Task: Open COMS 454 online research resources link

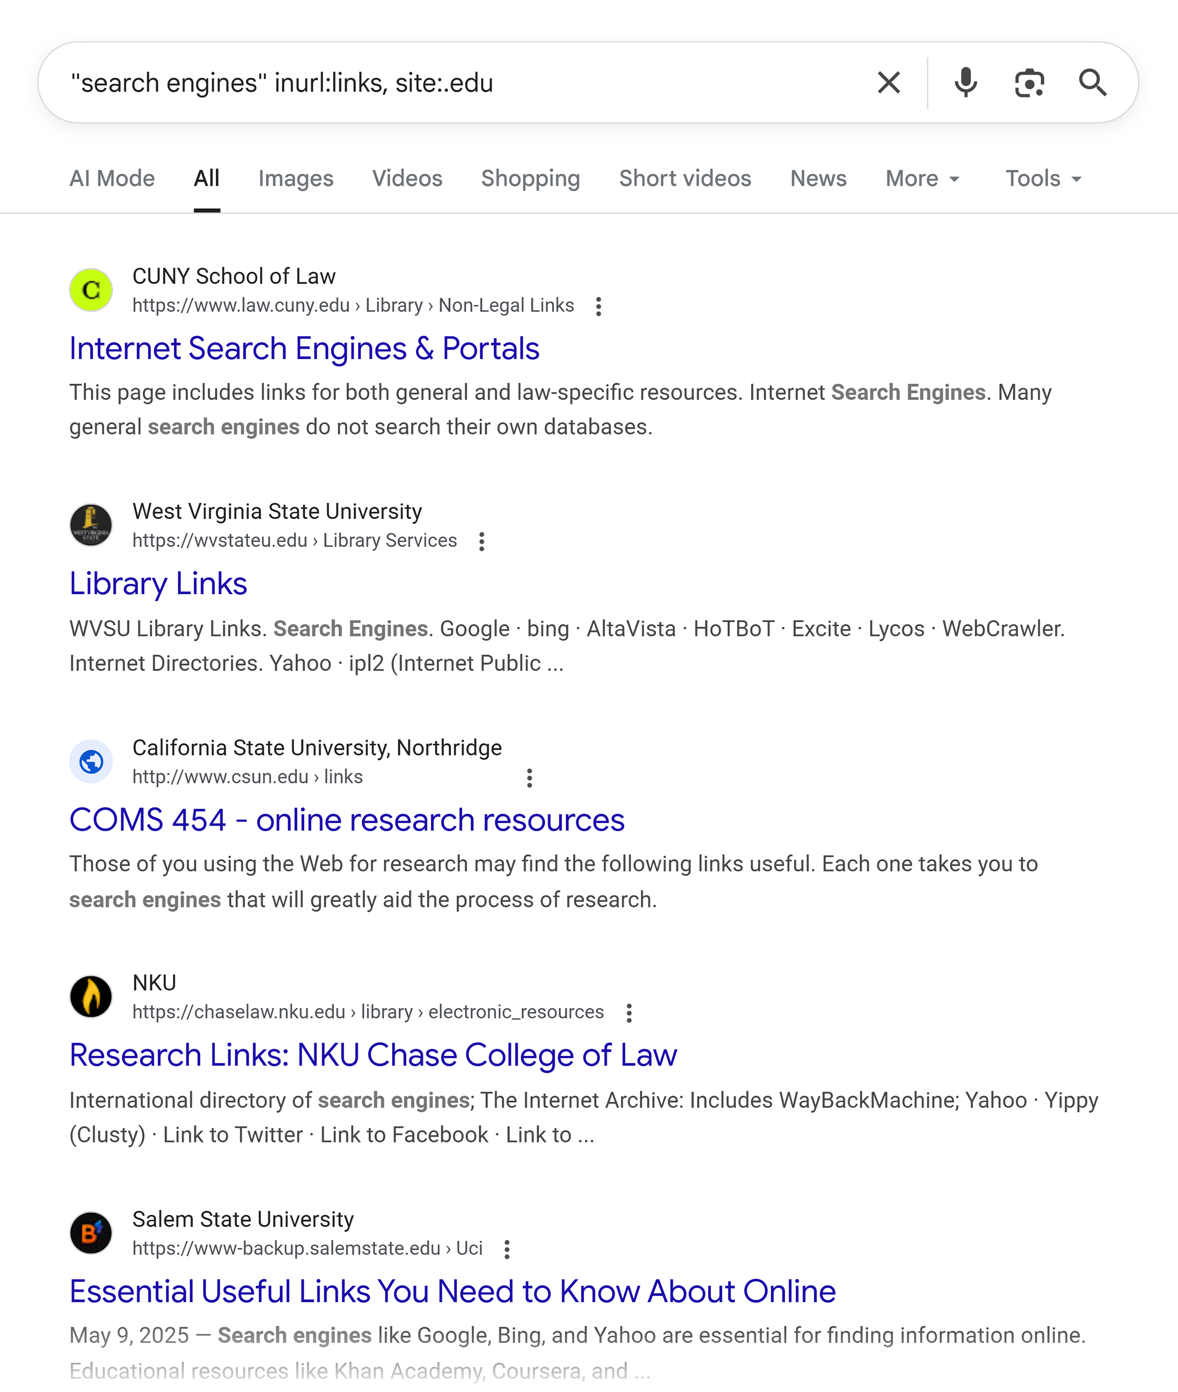Action: click(x=347, y=820)
